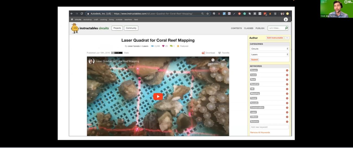This screenshot has height=148, width=353.
Task: Open the Lasers subcategory dropdown
Action: click(x=269, y=54)
